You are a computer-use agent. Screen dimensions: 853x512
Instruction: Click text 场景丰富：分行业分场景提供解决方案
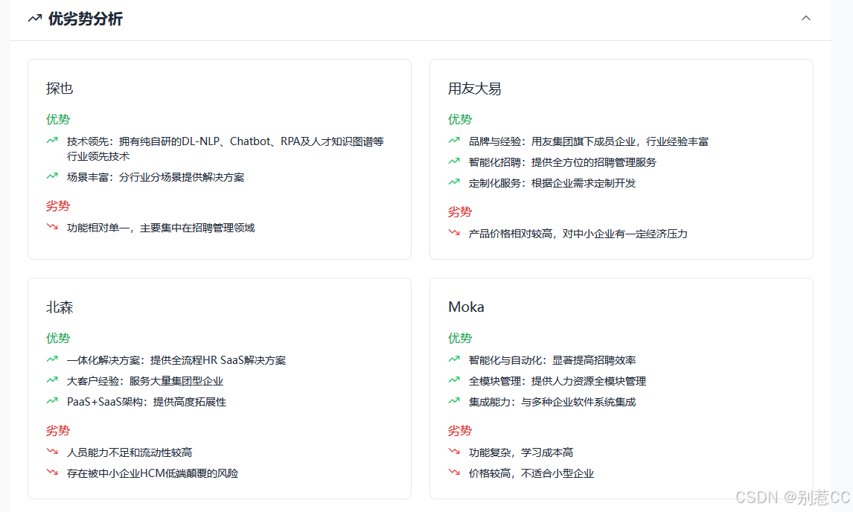pyautogui.click(x=156, y=177)
